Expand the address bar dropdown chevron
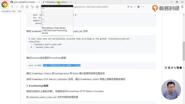The height and width of the screenshot is (104, 185). click(134, 7)
